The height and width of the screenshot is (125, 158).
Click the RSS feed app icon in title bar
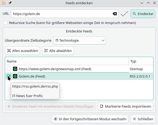(3, 3)
